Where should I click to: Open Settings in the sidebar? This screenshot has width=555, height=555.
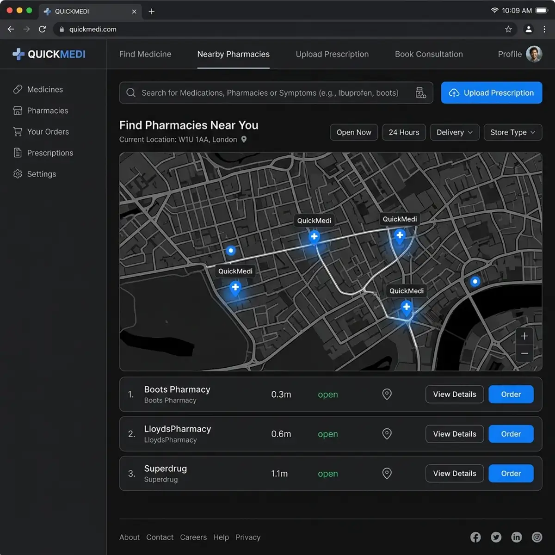click(35, 174)
